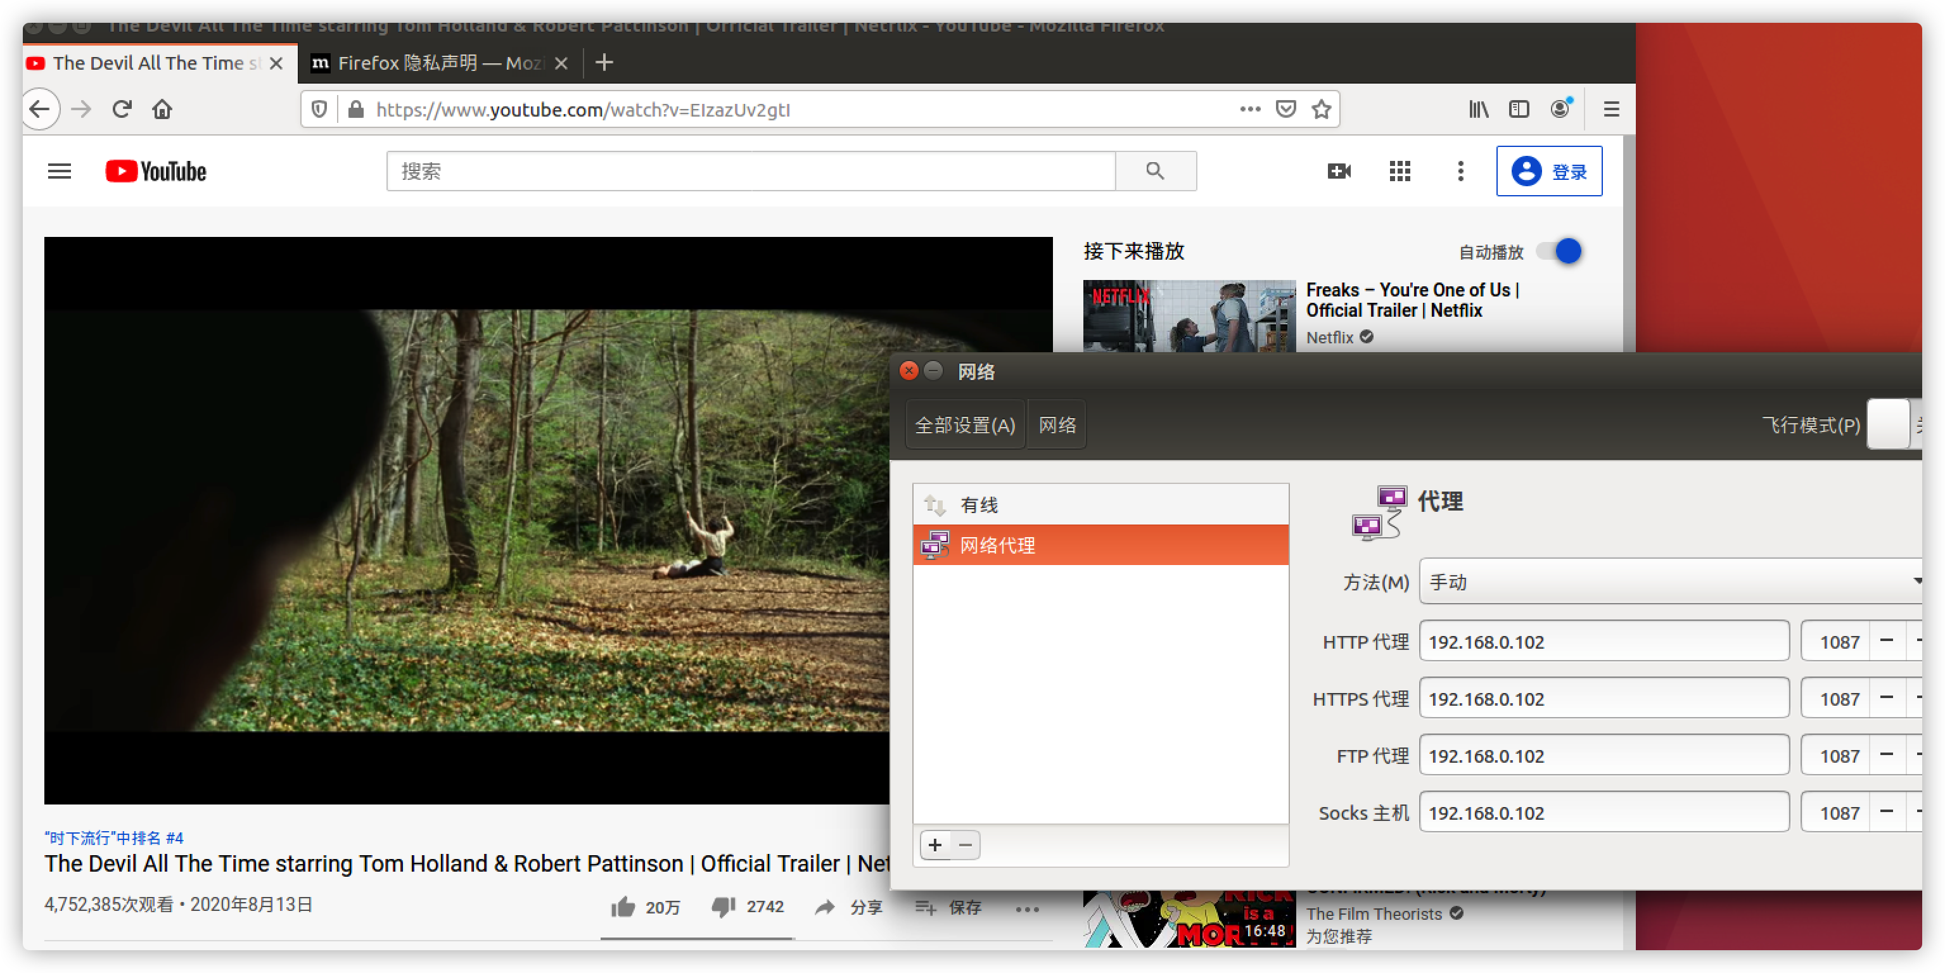The image size is (1945, 973).
Task: Decrease HTTP 代理 port value
Action: (1887, 641)
